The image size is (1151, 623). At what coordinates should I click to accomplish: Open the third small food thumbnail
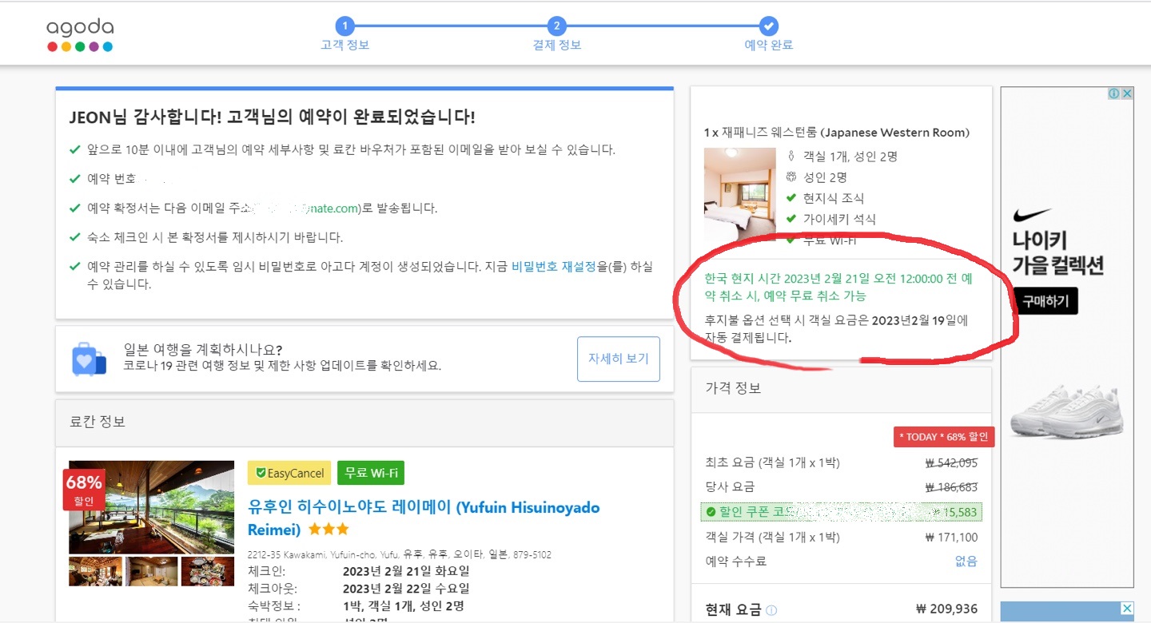tap(208, 571)
